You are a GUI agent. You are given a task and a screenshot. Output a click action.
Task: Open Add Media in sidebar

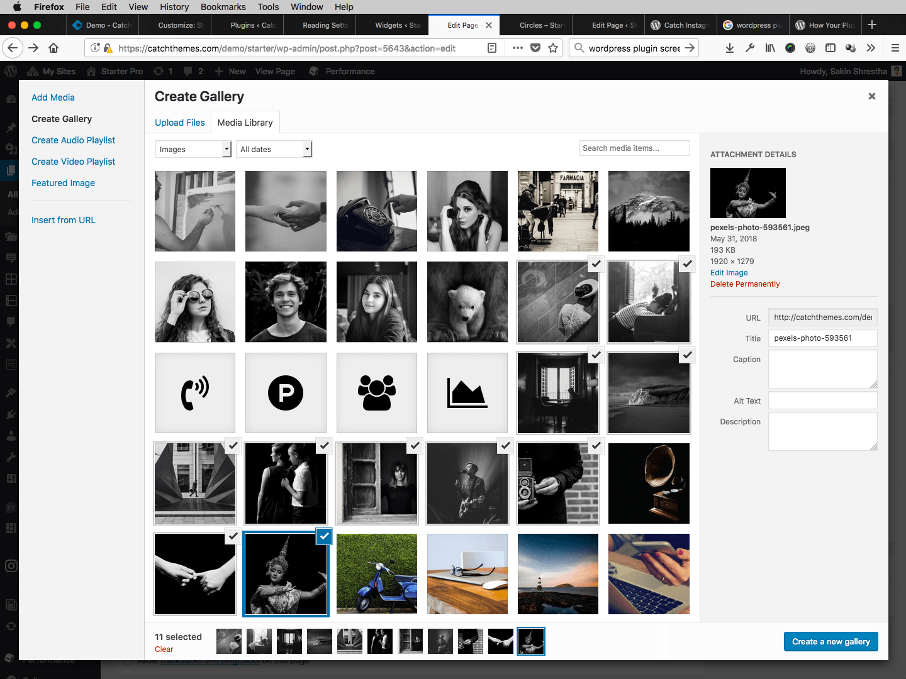[53, 97]
